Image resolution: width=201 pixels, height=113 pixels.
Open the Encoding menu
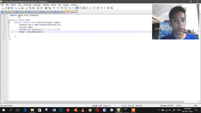coord(27,5)
